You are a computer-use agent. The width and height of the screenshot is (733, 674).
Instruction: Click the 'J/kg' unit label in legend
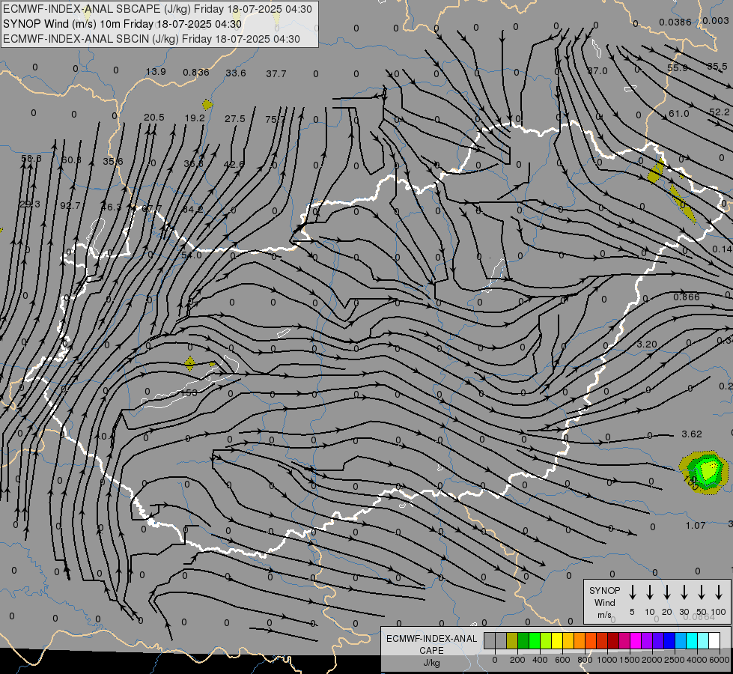[x=431, y=663]
